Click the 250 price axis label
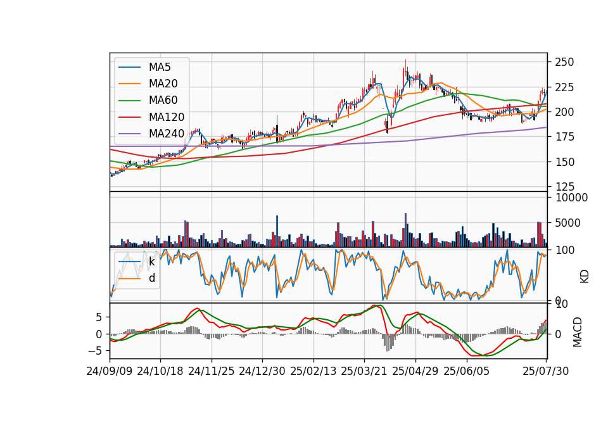 click(x=564, y=62)
